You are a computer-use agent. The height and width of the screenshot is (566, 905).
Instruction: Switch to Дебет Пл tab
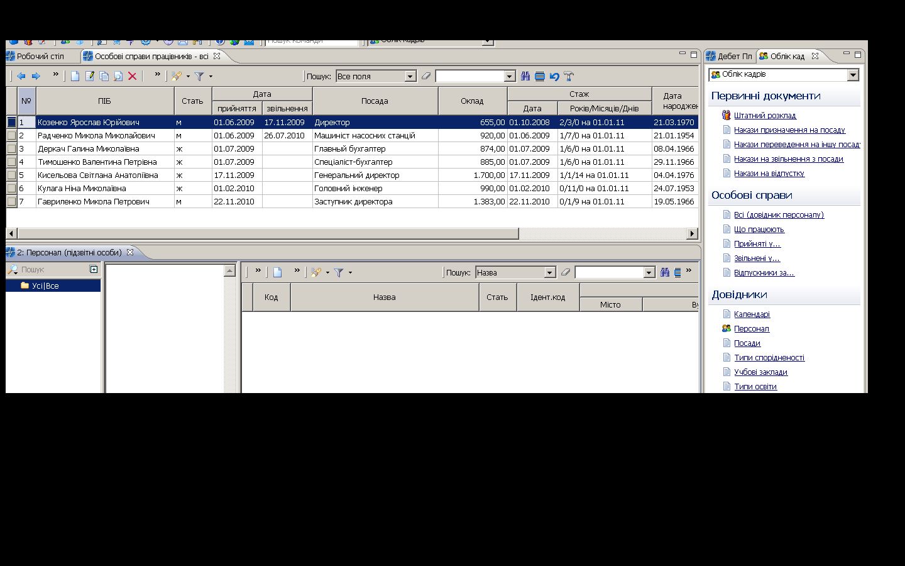pyautogui.click(x=730, y=56)
